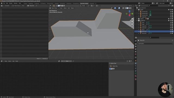Open the viewport View menu

[x=61, y=8]
